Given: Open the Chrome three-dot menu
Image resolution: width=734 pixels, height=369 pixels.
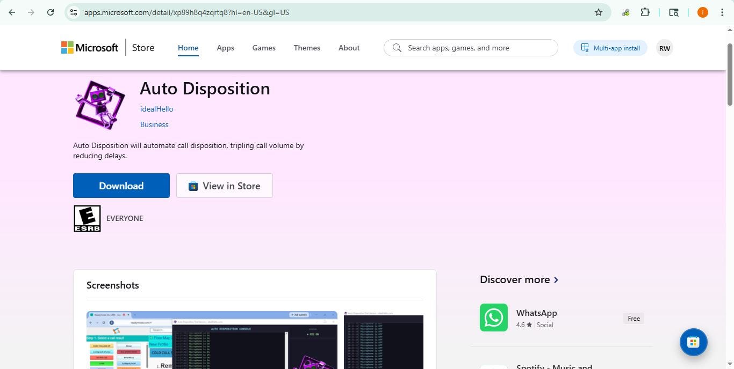Looking at the screenshot, I should pos(722,12).
